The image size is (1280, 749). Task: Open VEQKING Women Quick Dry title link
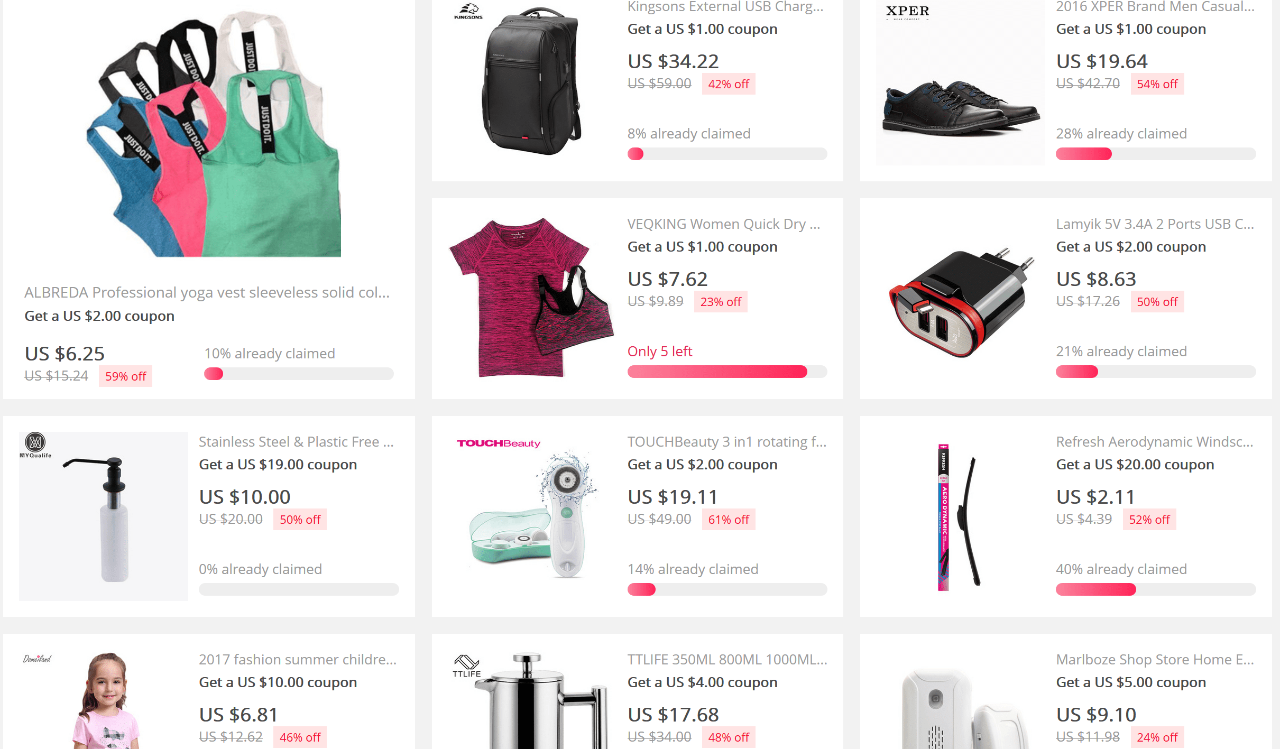coord(724,224)
